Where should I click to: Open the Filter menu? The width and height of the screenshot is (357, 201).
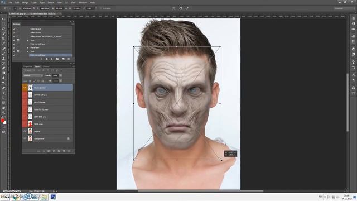59,2
